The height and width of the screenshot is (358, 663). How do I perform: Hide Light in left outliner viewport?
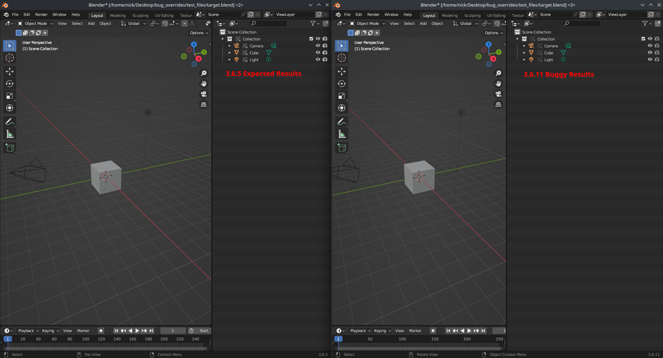pyautogui.click(x=318, y=59)
